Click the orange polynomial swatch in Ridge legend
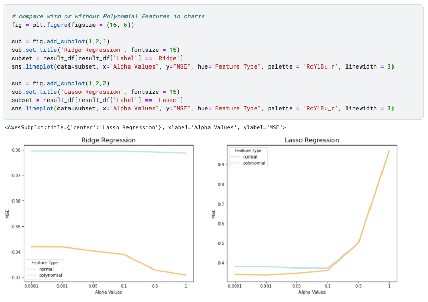The width and height of the screenshot is (428, 302). (31, 275)
